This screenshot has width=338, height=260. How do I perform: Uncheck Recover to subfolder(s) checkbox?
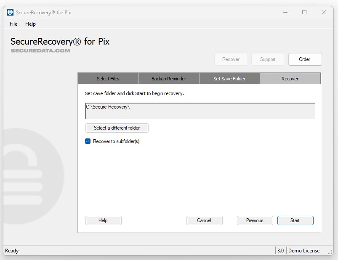[x=88, y=141]
